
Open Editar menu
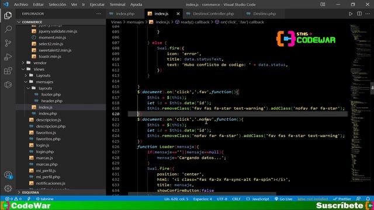click(x=38, y=5)
